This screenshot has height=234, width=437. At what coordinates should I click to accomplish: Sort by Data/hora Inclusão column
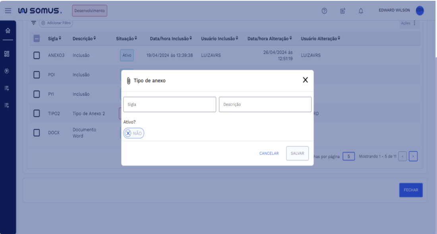[x=171, y=38]
